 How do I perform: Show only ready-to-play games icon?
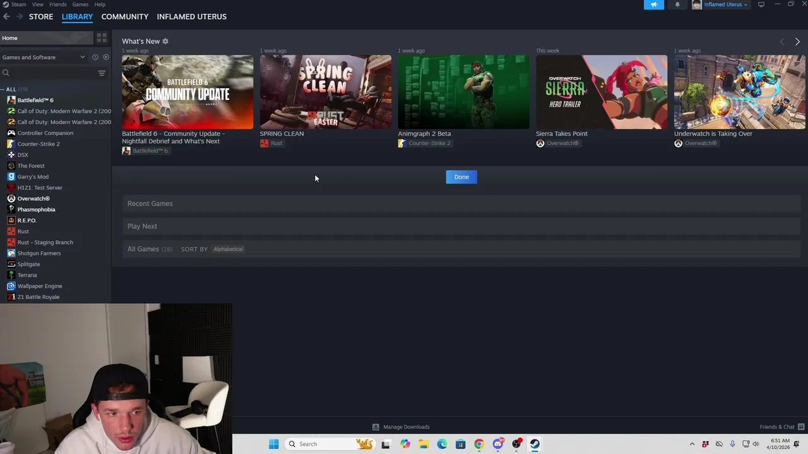coord(105,57)
